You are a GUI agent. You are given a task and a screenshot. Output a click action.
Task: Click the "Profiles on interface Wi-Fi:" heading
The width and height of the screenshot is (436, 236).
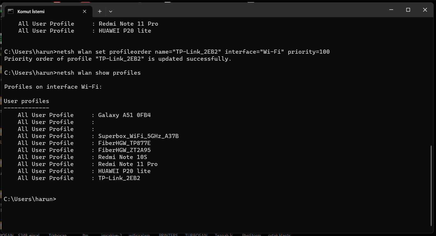(x=53, y=87)
